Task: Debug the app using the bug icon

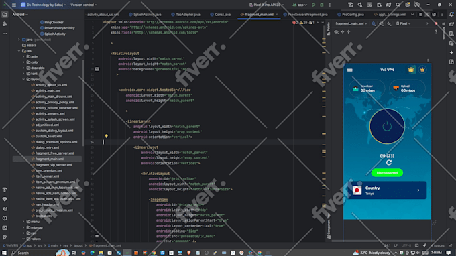Action: click(322, 5)
